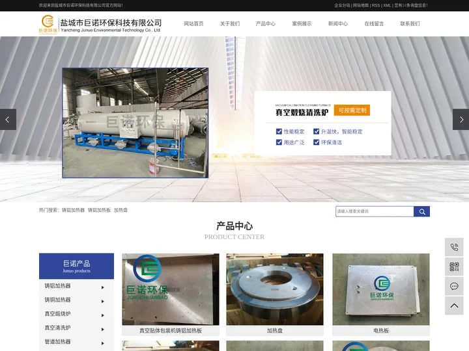Open 真空贴体包装机铸铝加热板 product image
This screenshot has height=351, width=469.
point(171,289)
